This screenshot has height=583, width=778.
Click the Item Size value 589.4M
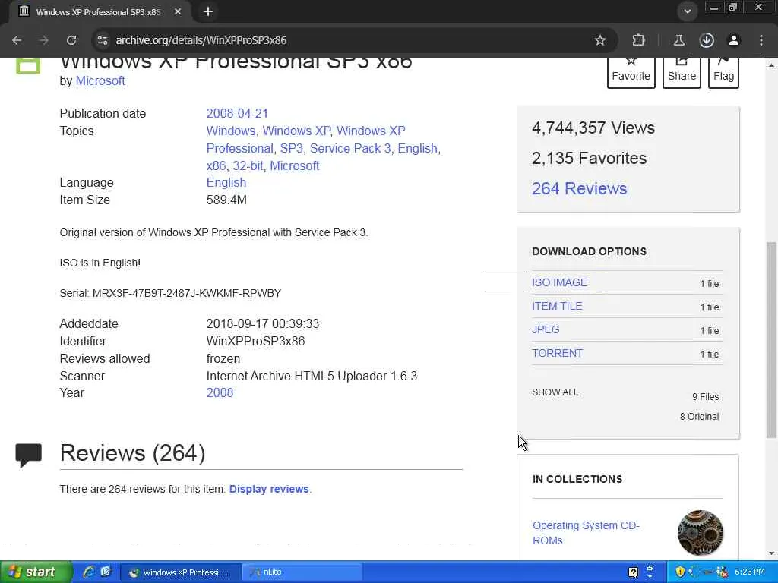226,200
